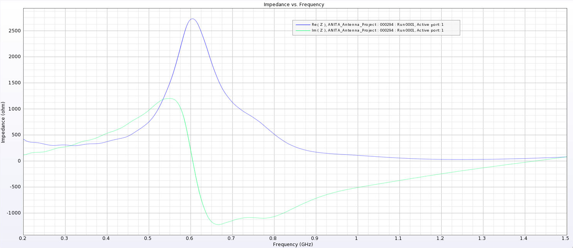Select the Re(Z) legend entry text
Screen dimensions: 573x248
coord(377,25)
